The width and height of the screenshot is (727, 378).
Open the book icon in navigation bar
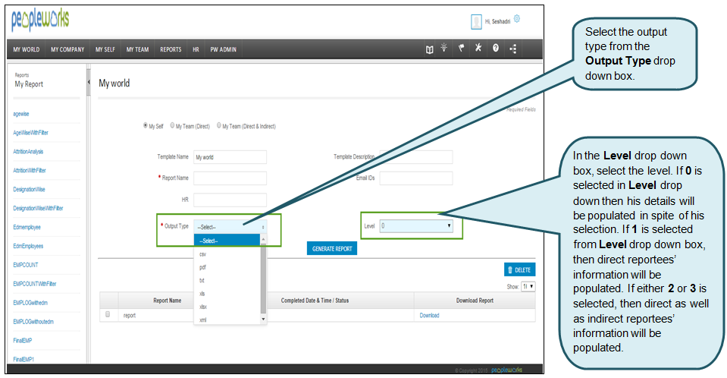click(430, 49)
